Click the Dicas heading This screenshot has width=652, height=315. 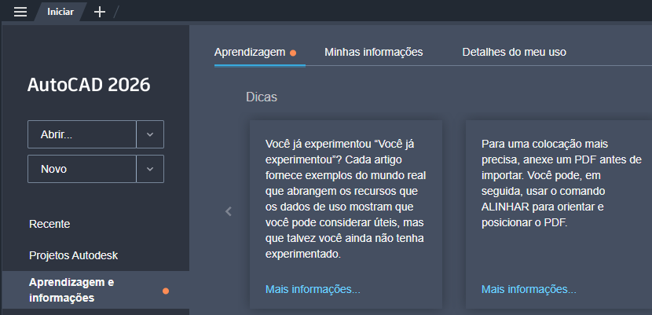pyautogui.click(x=262, y=97)
